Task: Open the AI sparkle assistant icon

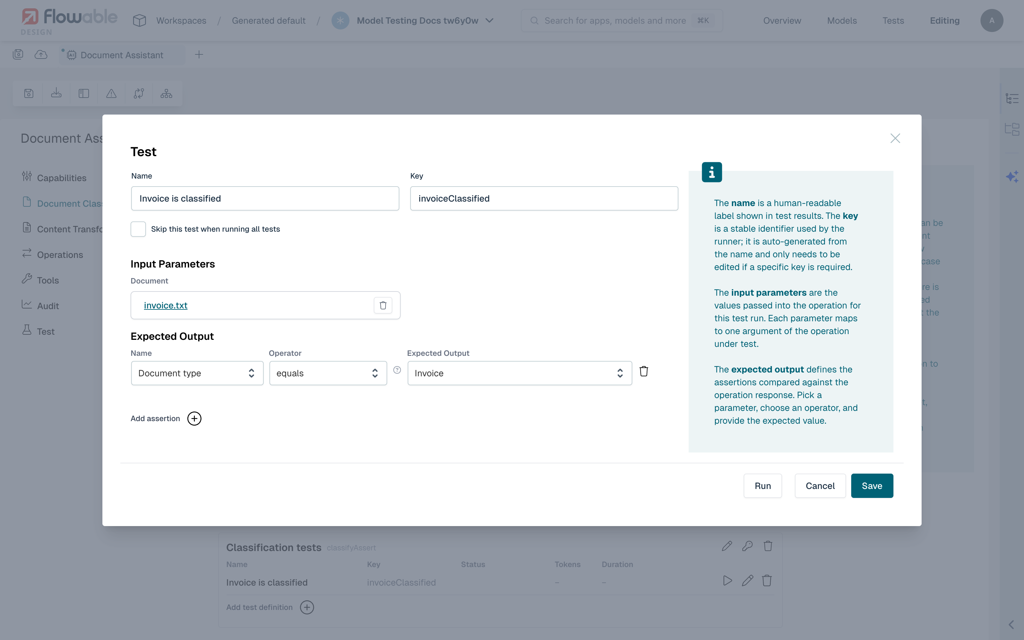Action: pos(1012,177)
